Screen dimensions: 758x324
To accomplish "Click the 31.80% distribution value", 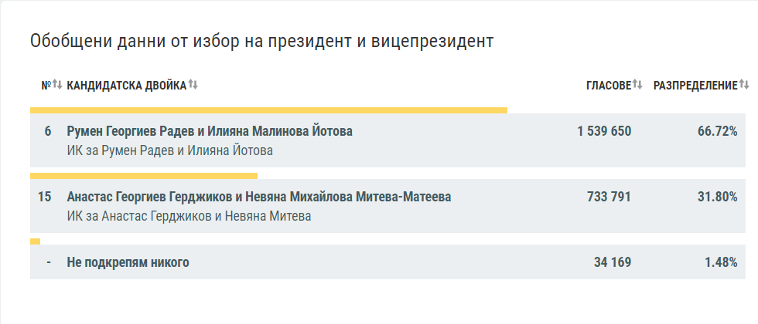I will point(717,197).
